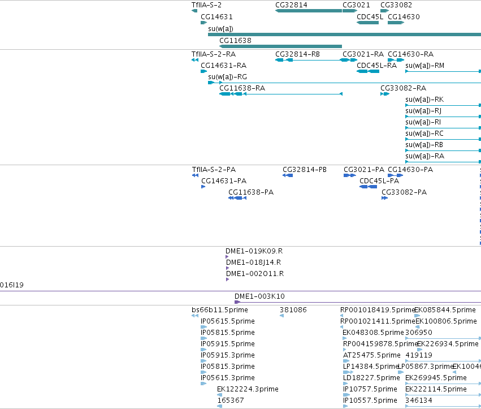The height and width of the screenshot is (409, 481).
Task: Click the IP05615.3prime EST label
Action: click(228, 378)
